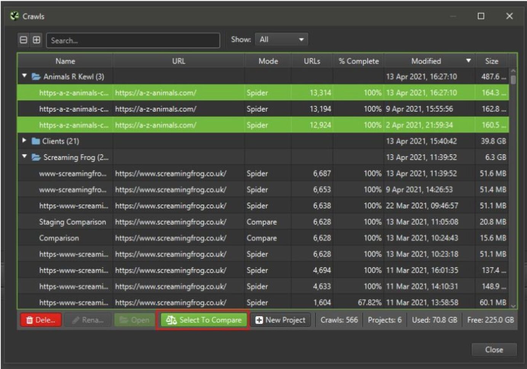Click the scrollbar down arrow
Image resolution: width=527 pixels, height=369 pixels.
coord(513,305)
